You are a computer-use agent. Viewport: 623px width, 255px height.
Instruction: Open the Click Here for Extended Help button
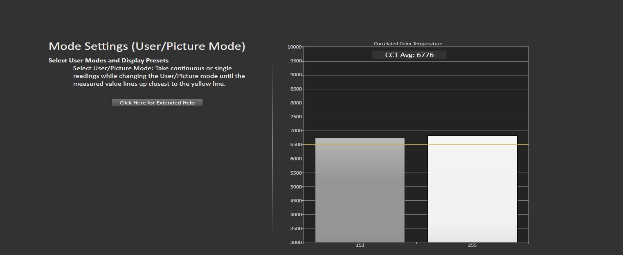[x=157, y=103]
